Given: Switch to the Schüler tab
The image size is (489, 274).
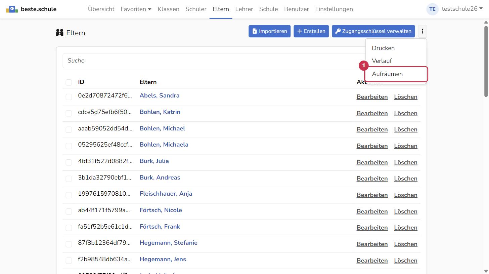Looking at the screenshot, I should click(196, 9).
